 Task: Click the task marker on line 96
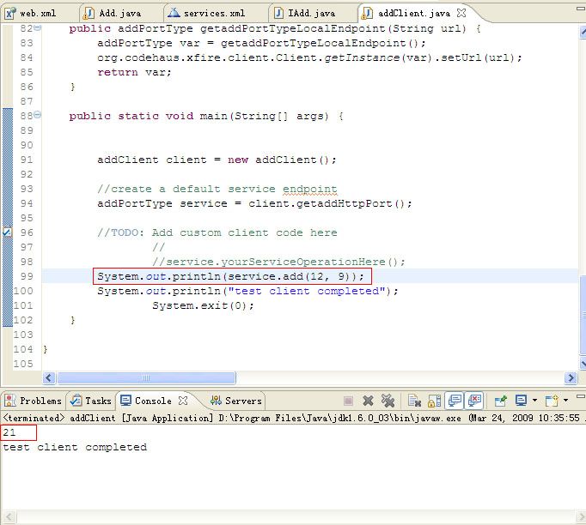point(7,232)
